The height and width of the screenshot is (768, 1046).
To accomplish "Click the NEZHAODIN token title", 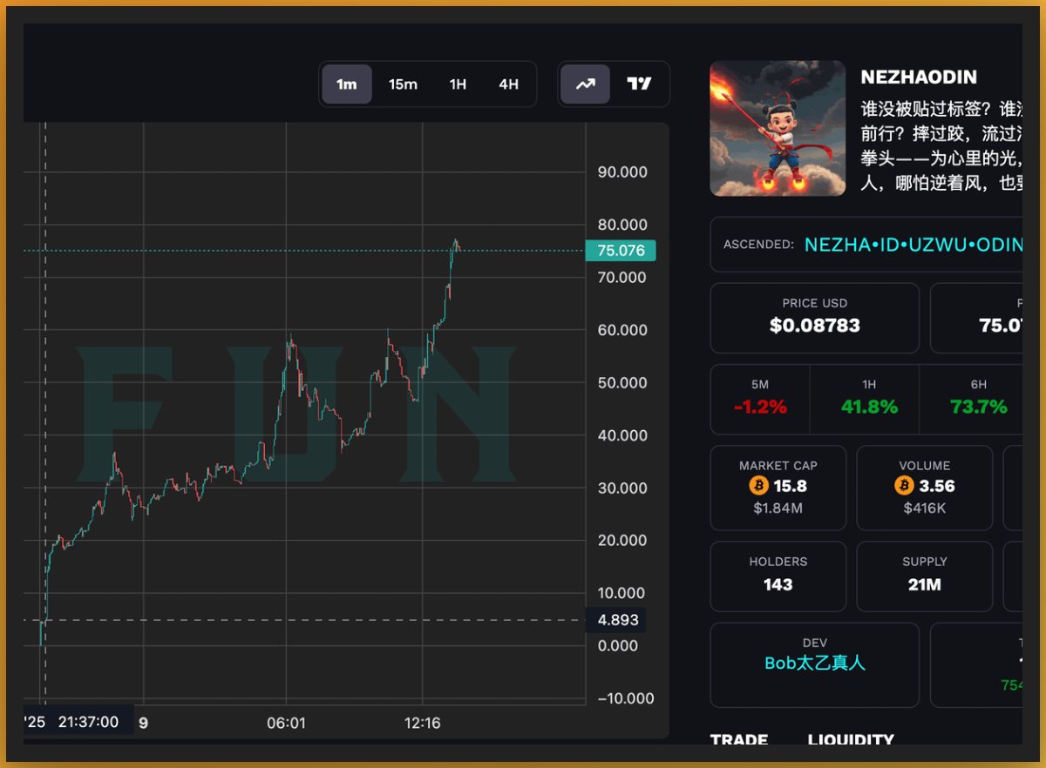I will 919,77.
